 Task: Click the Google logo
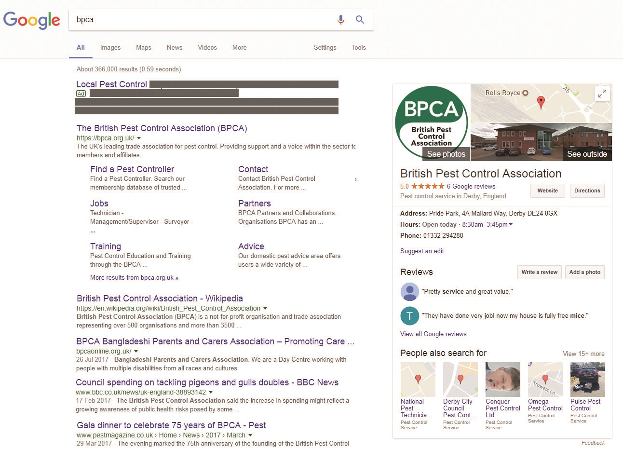point(32,20)
